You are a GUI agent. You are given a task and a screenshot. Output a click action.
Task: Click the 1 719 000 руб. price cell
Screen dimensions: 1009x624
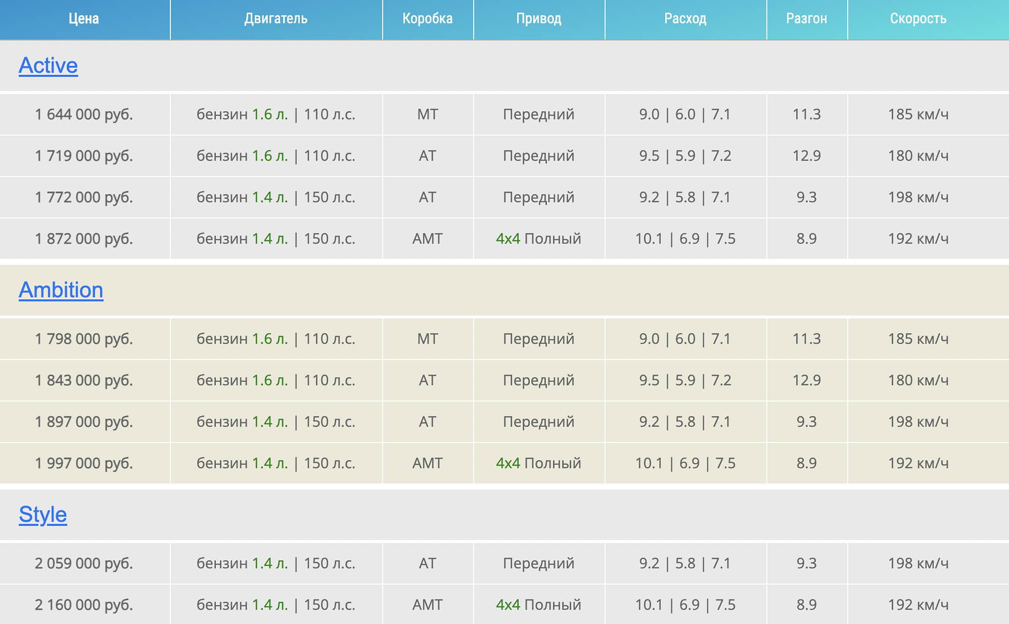[x=84, y=156]
